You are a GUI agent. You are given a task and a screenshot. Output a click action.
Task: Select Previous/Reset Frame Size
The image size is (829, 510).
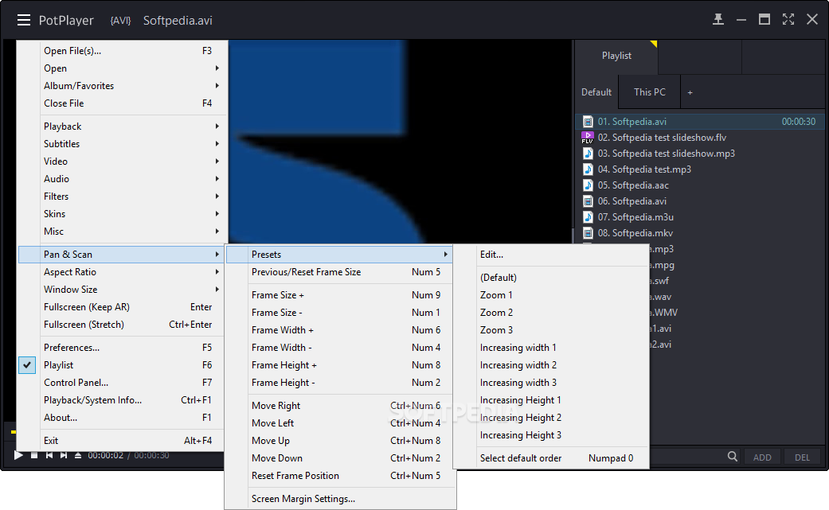[x=340, y=272]
